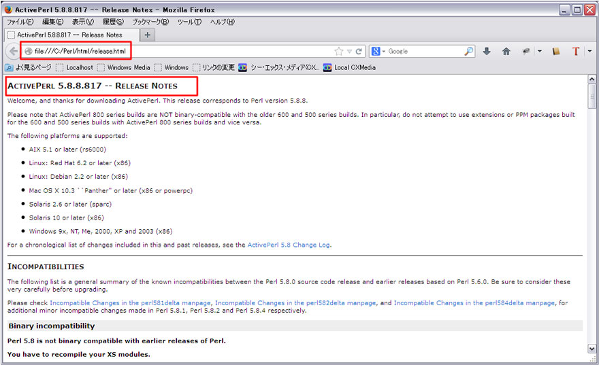
Task: Click the red T toolbar icon
Action: point(576,51)
